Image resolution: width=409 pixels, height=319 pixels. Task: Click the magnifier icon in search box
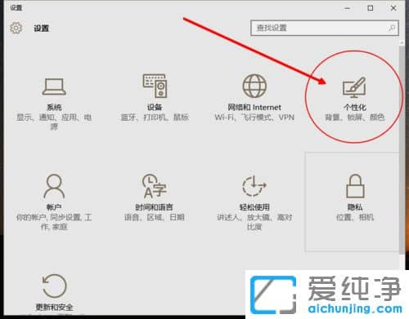(392, 28)
